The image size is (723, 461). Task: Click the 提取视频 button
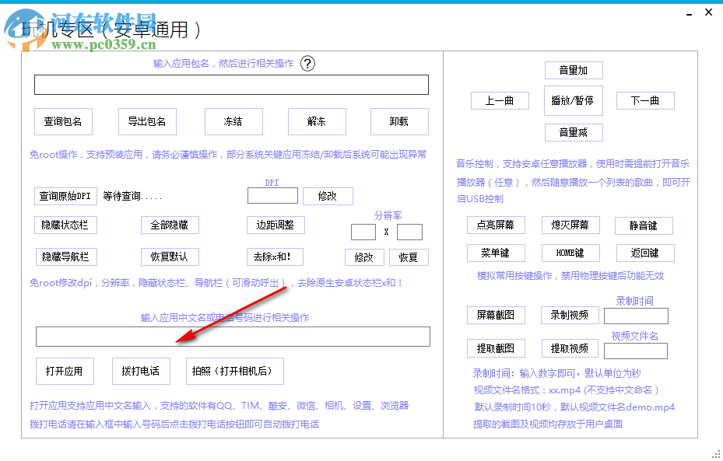[x=570, y=348]
